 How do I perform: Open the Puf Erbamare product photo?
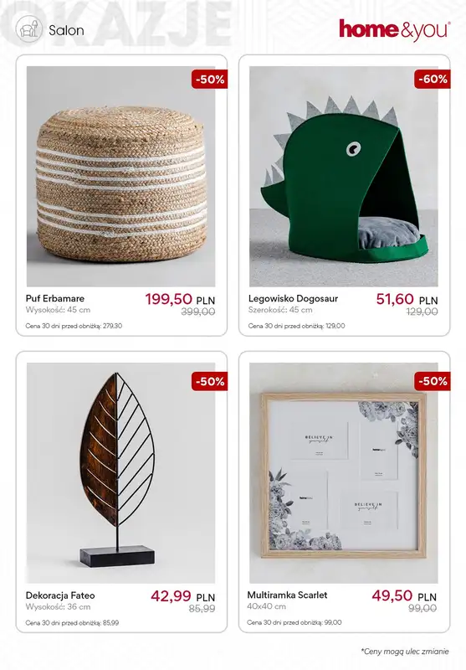pyautogui.click(x=120, y=176)
